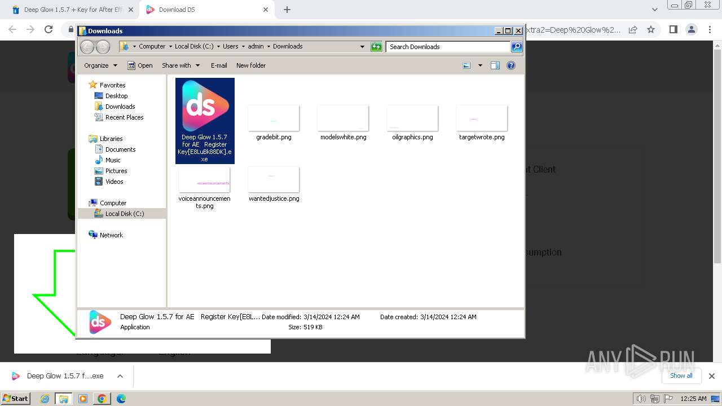Image resolution: width=722 pixels, height=406 pixels.
Task: Open Chrome tab search dropdown
Action: coord(654,10)
